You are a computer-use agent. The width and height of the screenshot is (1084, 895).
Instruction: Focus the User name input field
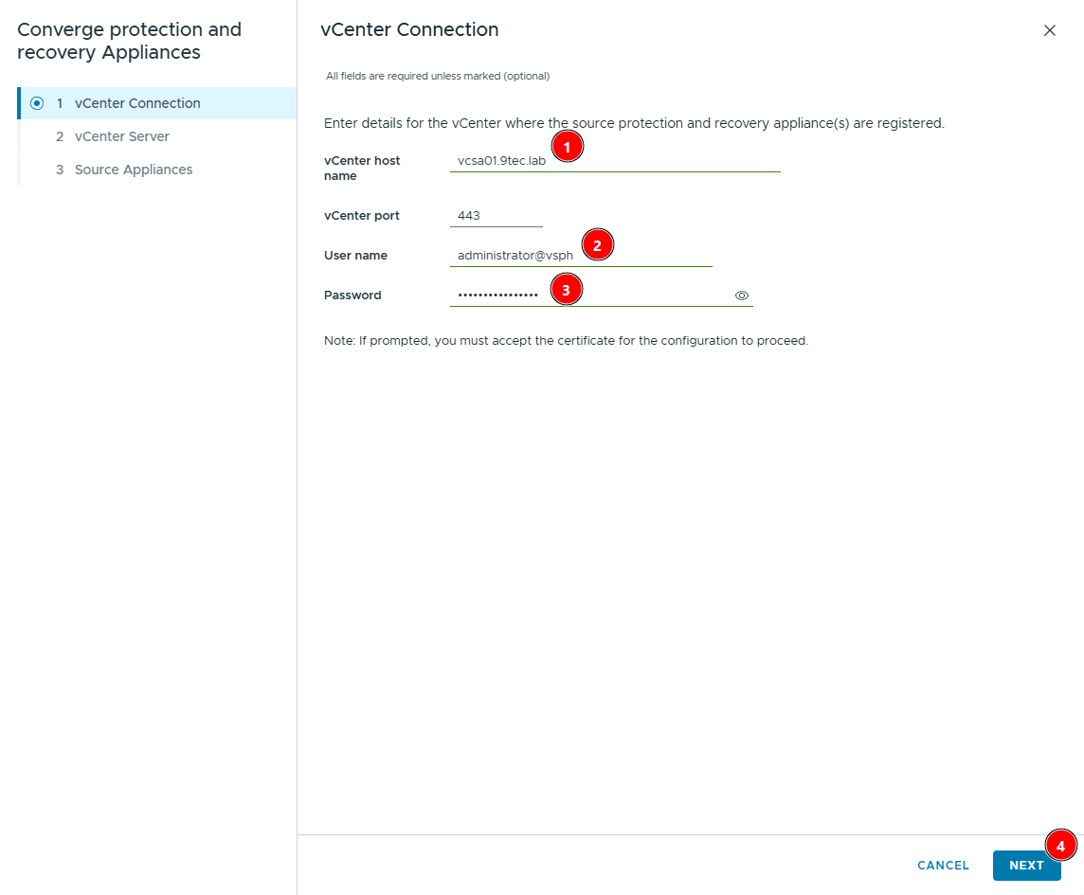pos(581,255)
